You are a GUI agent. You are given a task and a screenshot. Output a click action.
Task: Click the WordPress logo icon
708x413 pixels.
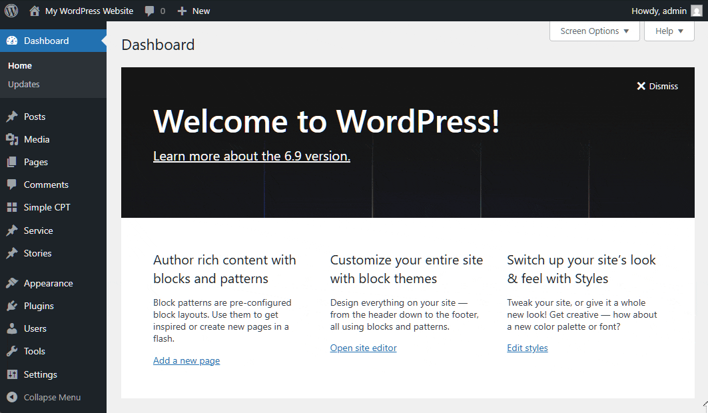pos(11,11)
